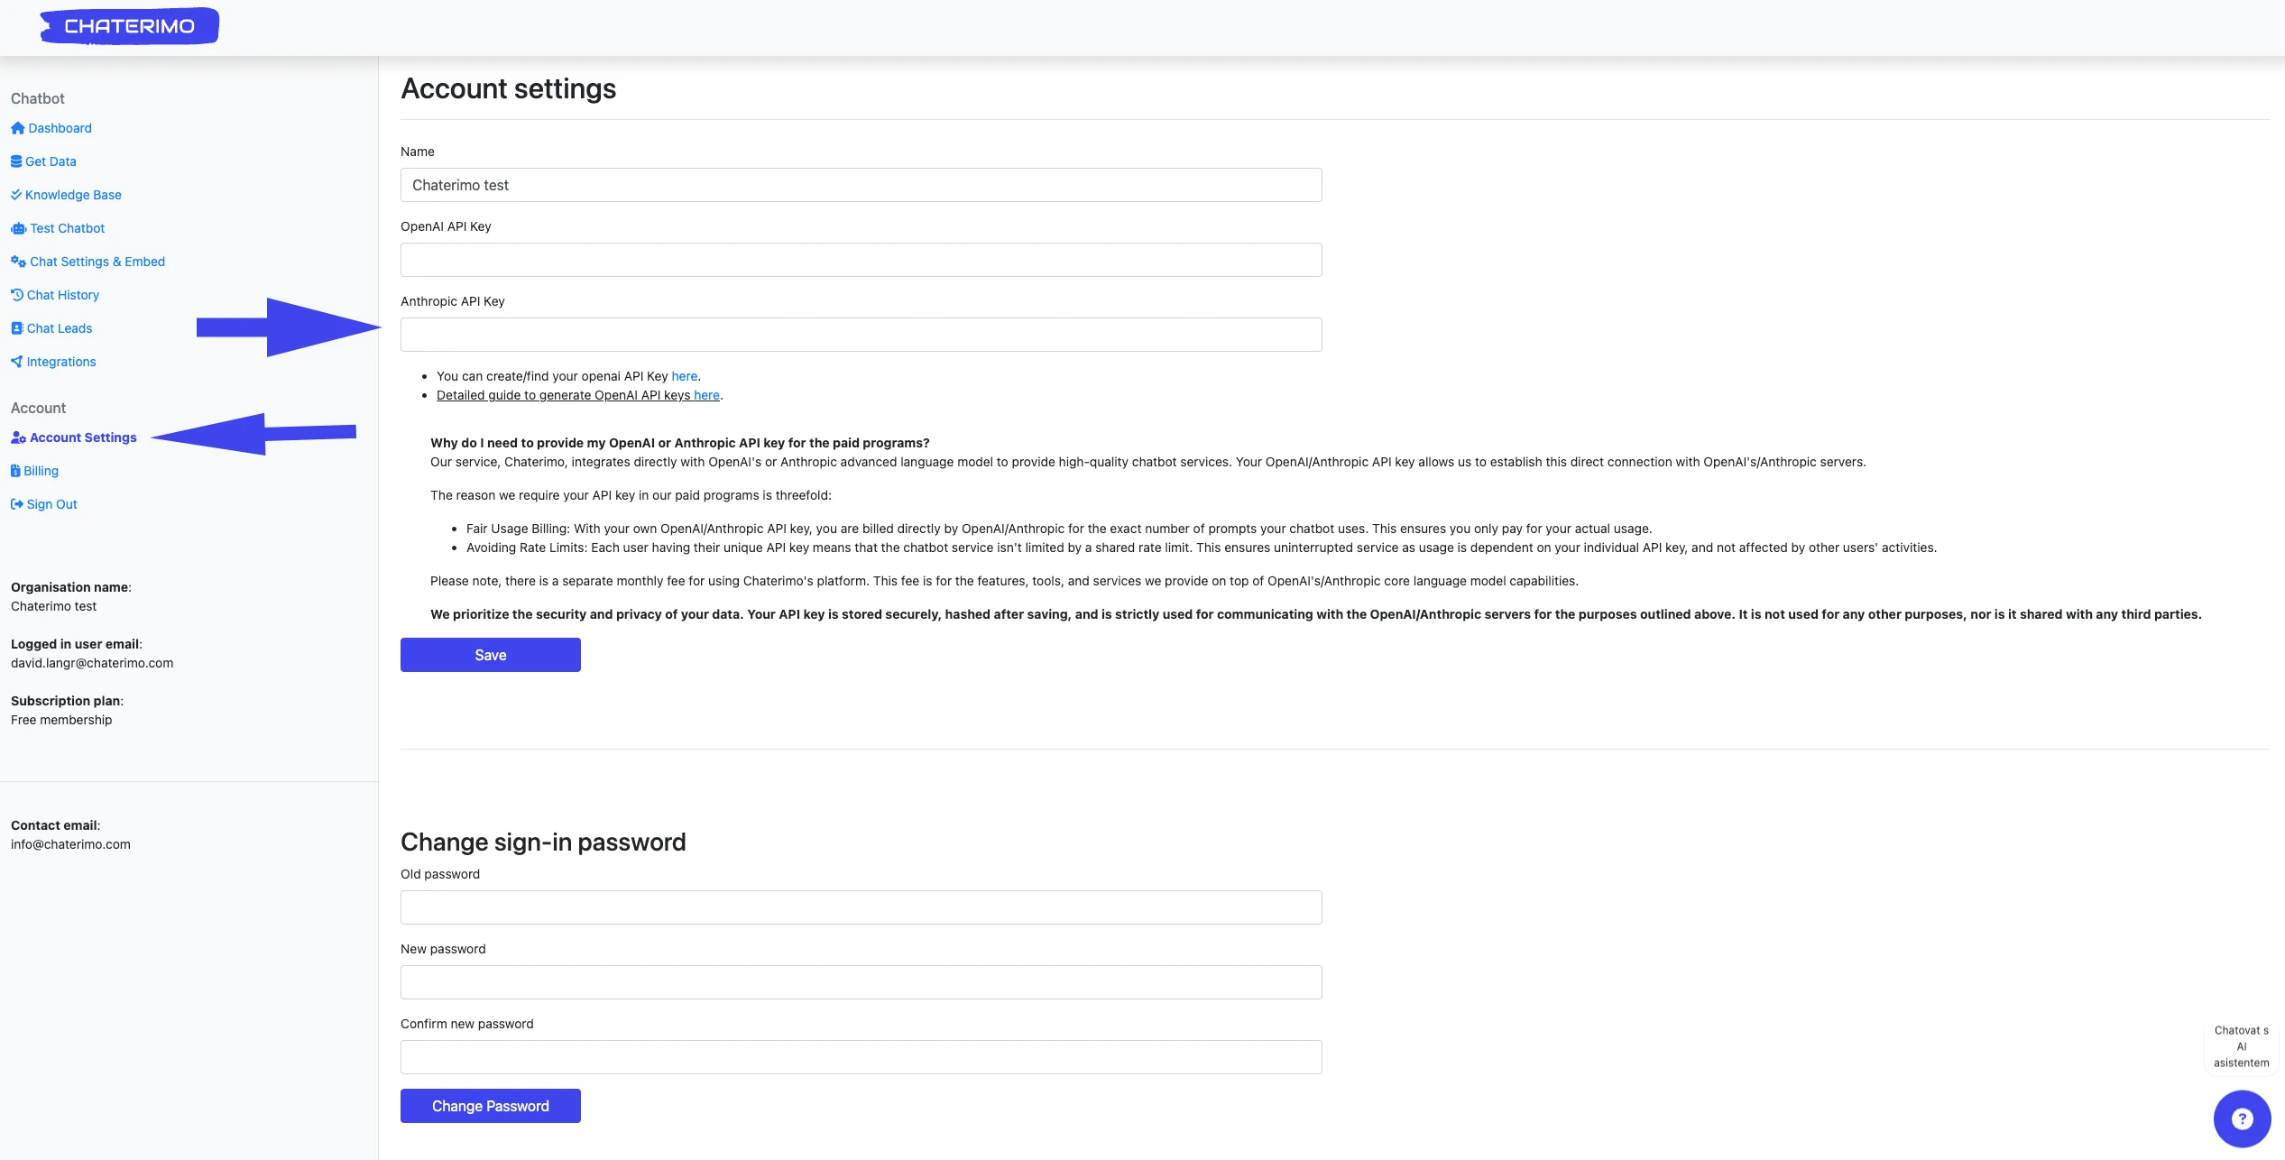
Task: Open Billing from the sidebar
Action: [41, 471]
